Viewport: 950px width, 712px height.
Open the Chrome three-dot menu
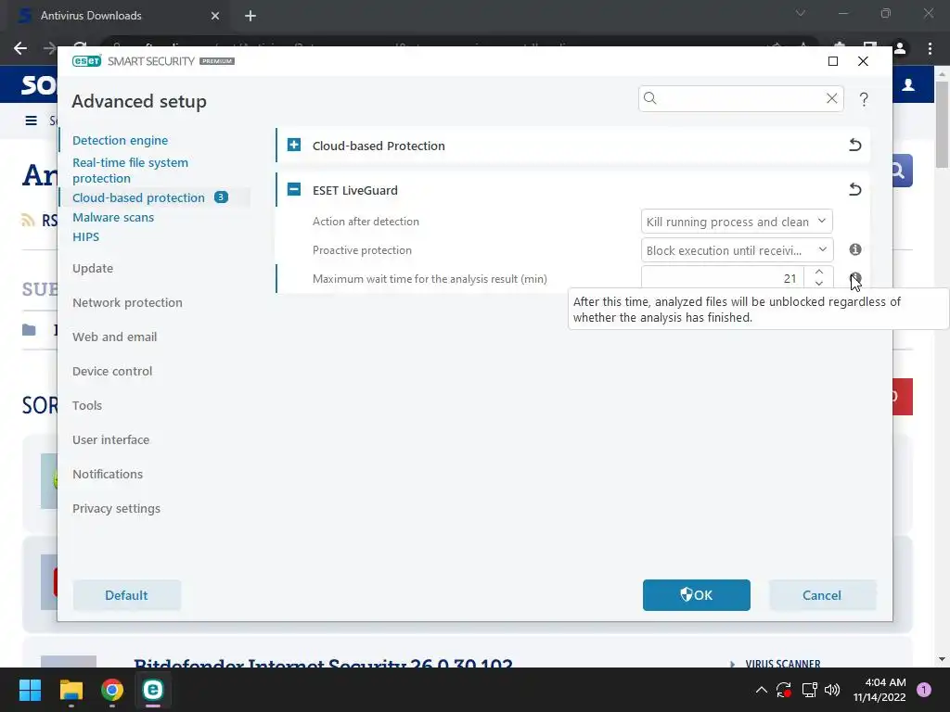pyautogui.click(x=930, y=48)
